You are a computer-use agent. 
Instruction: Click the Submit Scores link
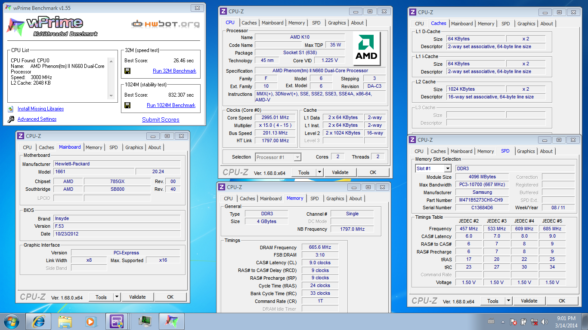point(161,120)
